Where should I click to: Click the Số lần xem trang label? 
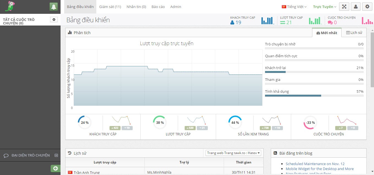(253, 134)
